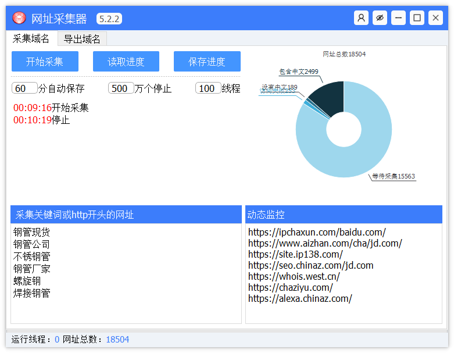Click the thread count field showing 100
This screenshot has height=353, width=454.
click(x=208, y=88)
